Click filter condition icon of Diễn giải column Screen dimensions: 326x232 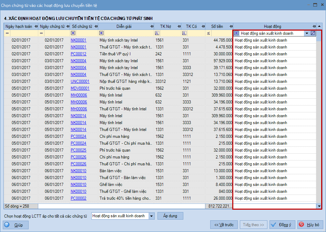(x=101, y=33)
